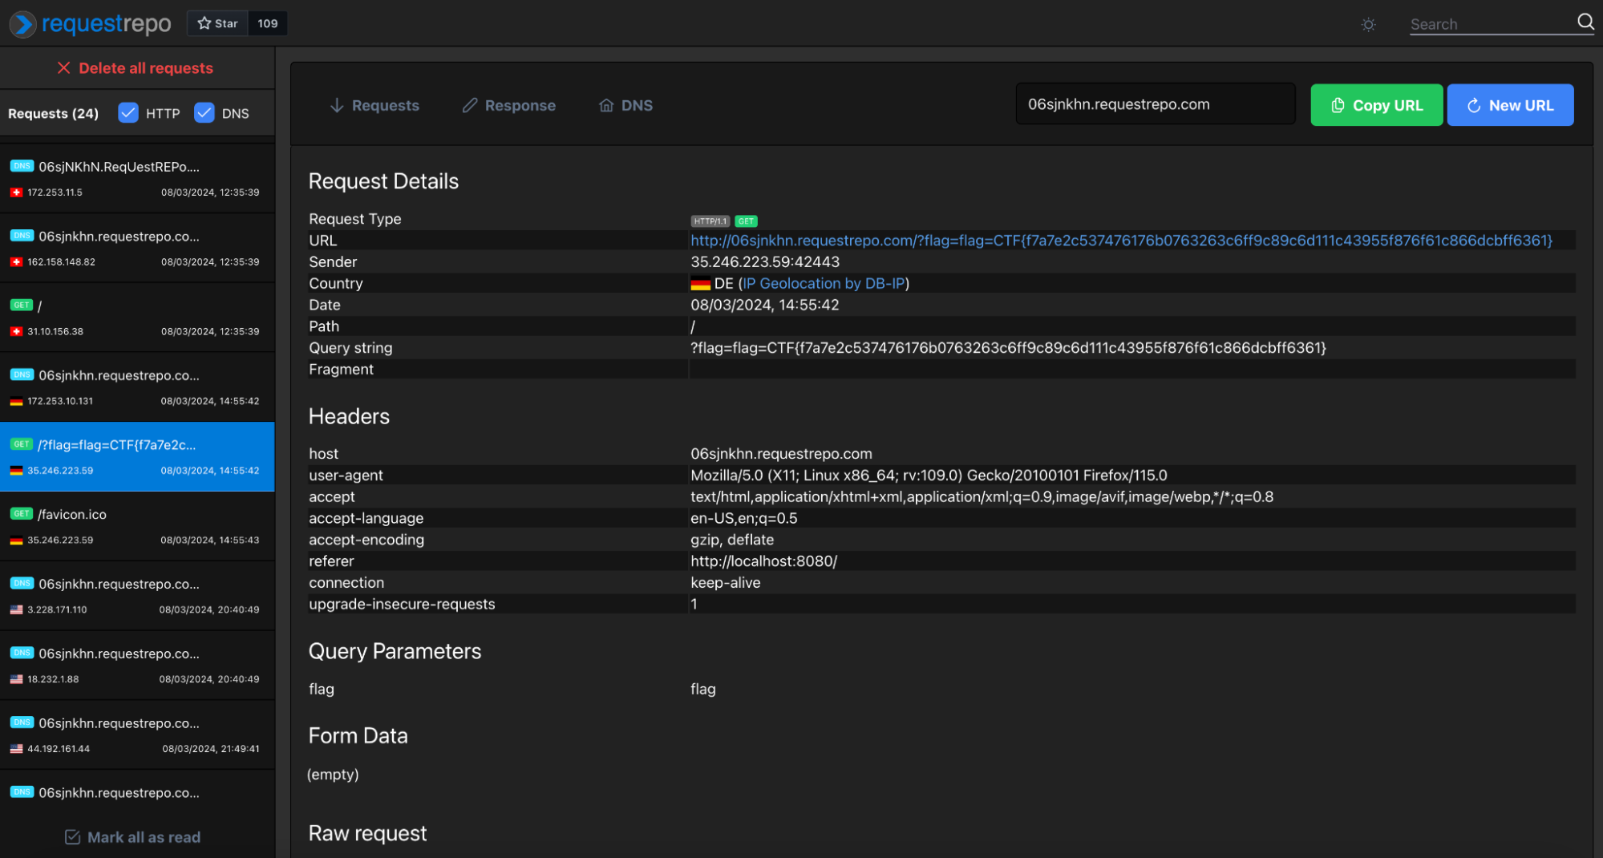Screen dimensions: 1603x858
Task: Switch to the Response tab
Action: click(509, 105)
